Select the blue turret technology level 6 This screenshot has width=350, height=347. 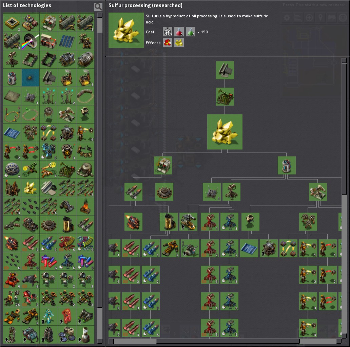point(67,261)
